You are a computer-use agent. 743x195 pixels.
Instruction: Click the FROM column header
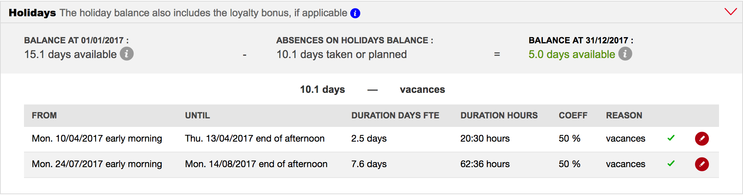[x=44, y=115]
